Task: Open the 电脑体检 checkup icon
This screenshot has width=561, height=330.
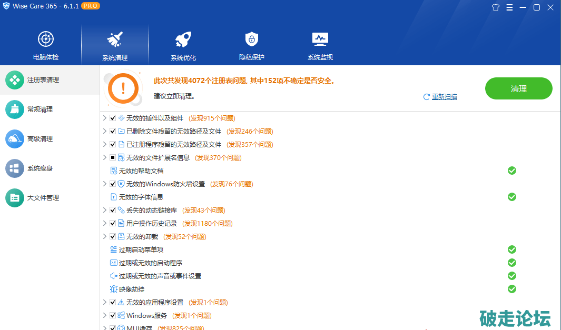Action: (46, 39)
